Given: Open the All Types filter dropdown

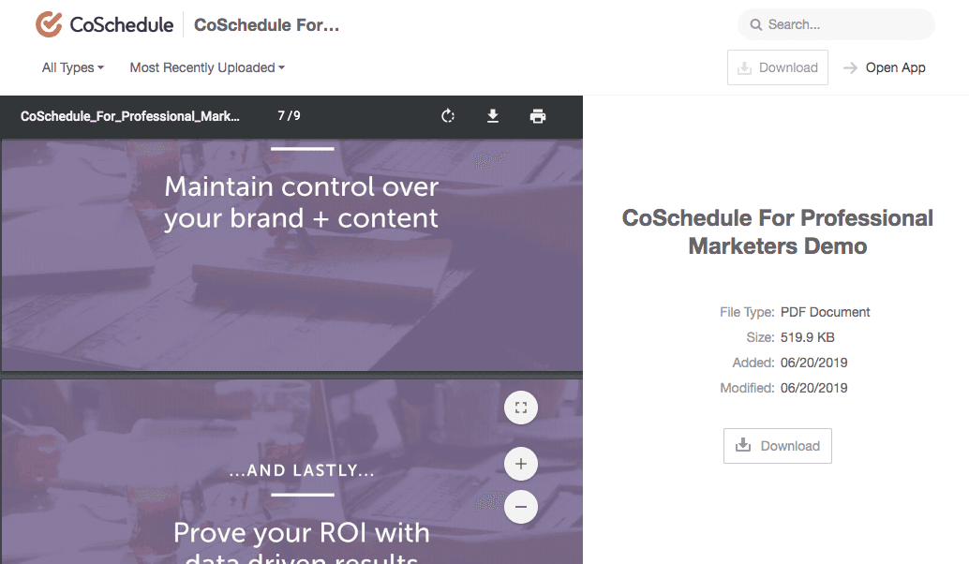Looking at the screenshot, I should [x=73, y=68].
